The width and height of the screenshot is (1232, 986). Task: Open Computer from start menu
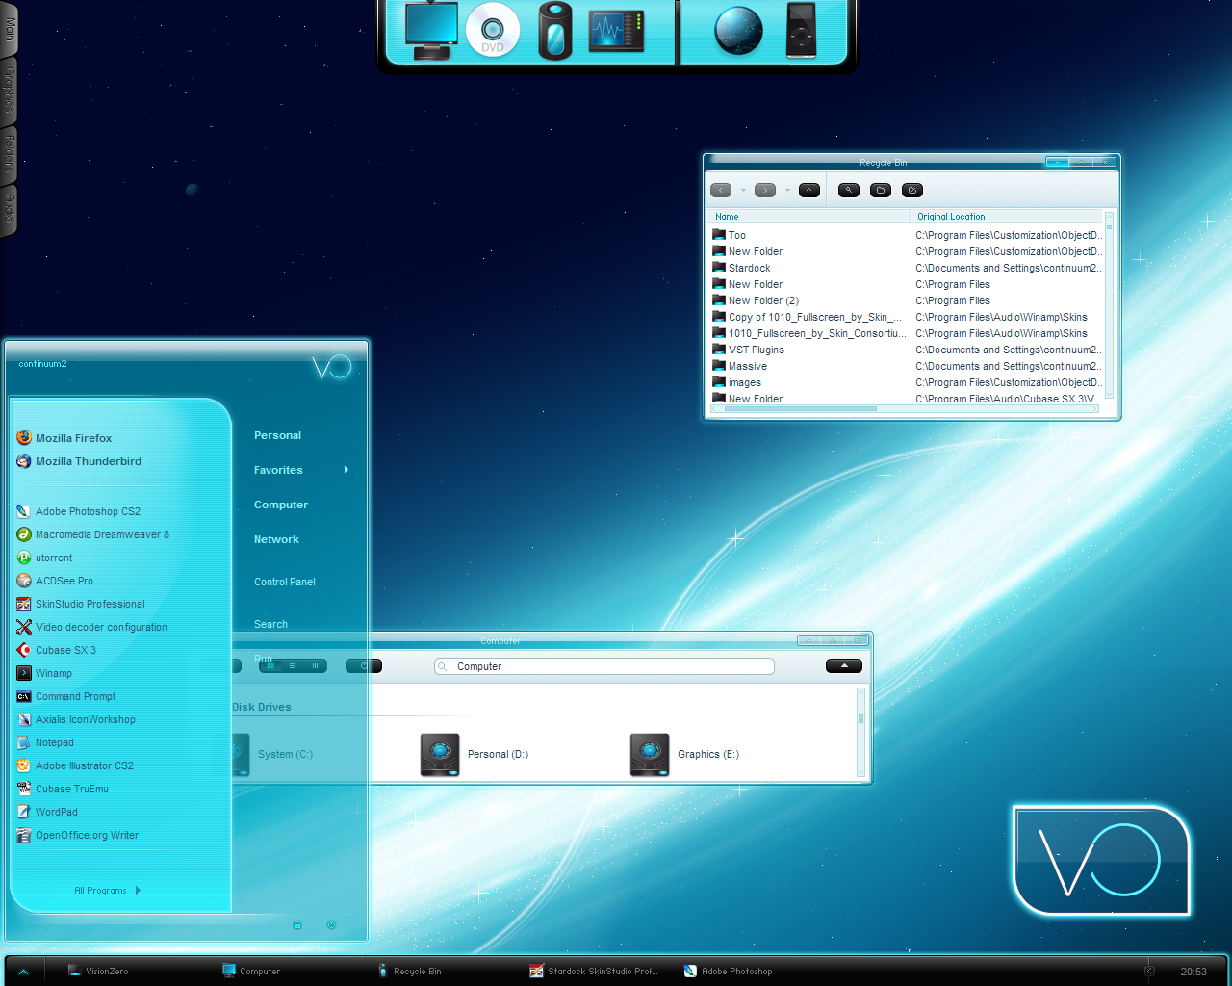coord(281,505)
